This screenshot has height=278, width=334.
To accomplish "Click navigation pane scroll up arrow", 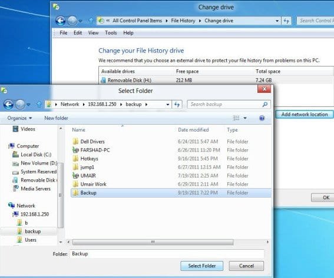I will click(x=61, y=129).
